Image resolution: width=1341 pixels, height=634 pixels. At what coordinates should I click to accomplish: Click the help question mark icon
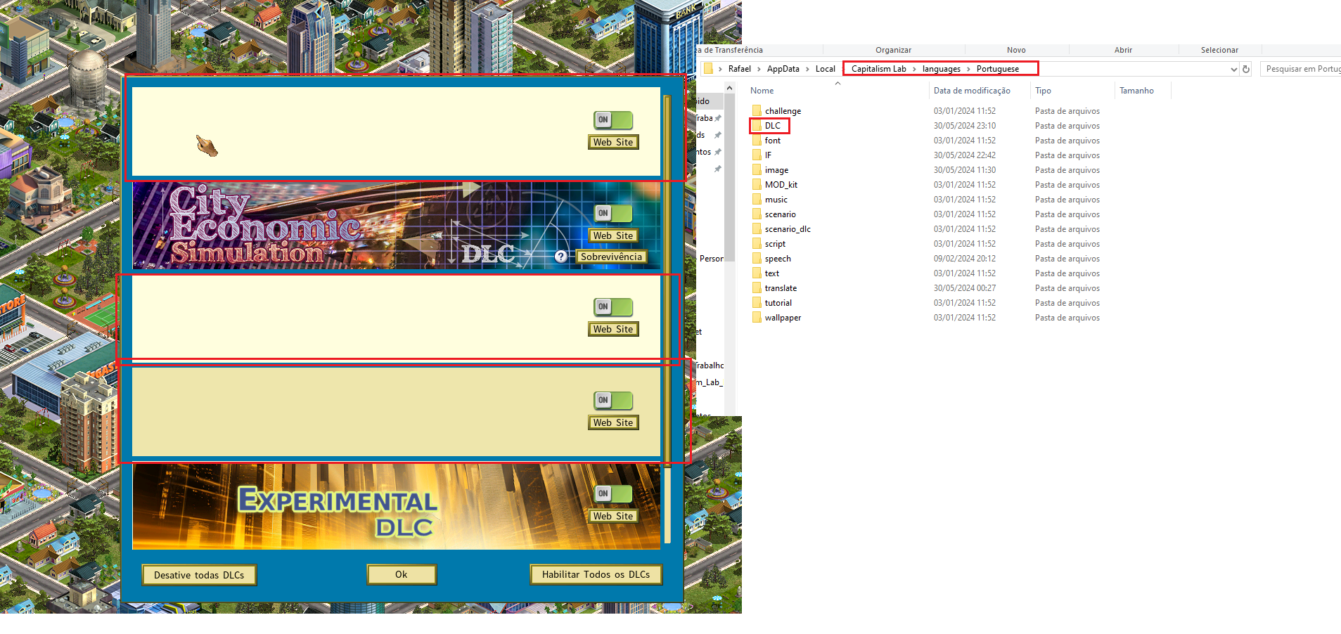tap(560, 257)
